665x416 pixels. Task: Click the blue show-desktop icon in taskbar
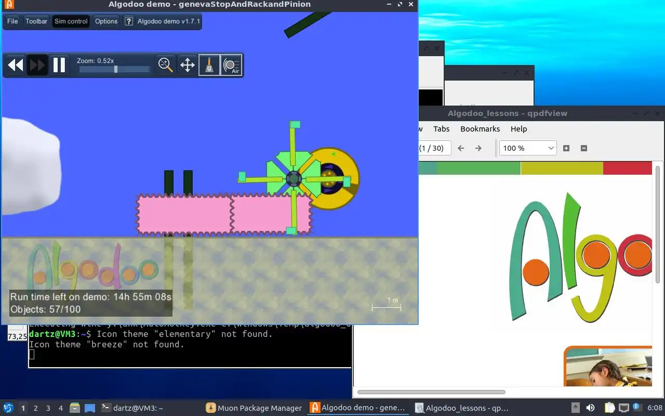click(x=90, y=408)
